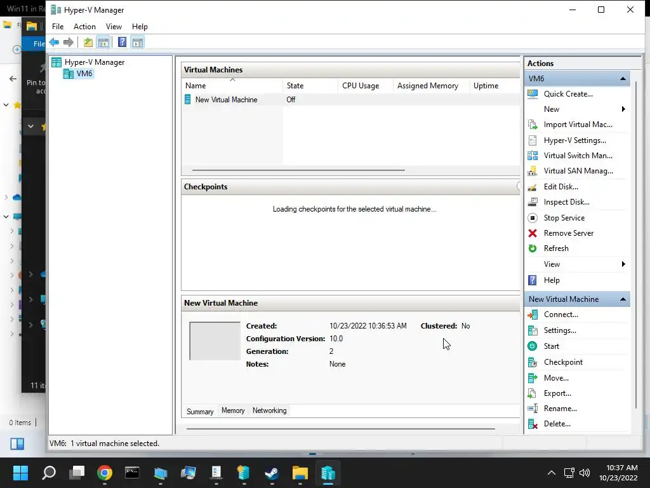The image size is (650, 488).
Task: Select the VM6 server tree node
Action: (x=84, y=74)
